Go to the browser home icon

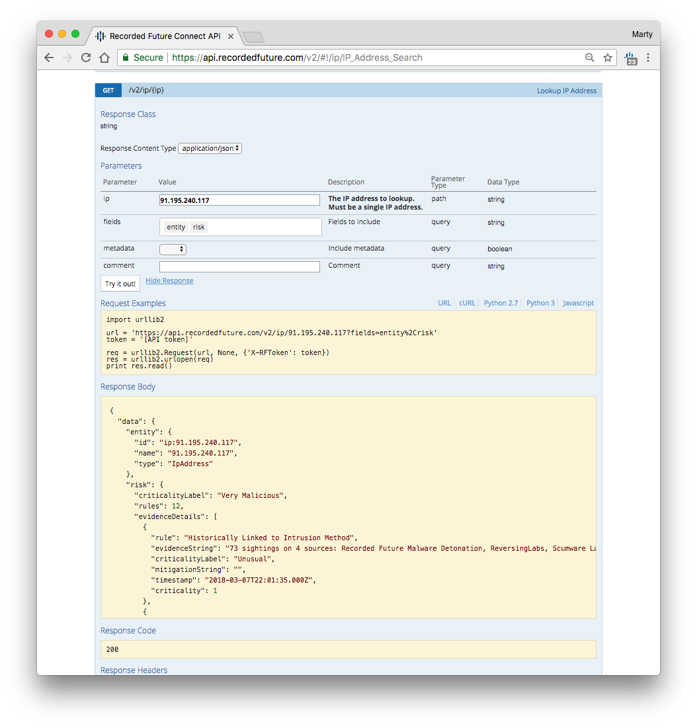pos(104,58)
